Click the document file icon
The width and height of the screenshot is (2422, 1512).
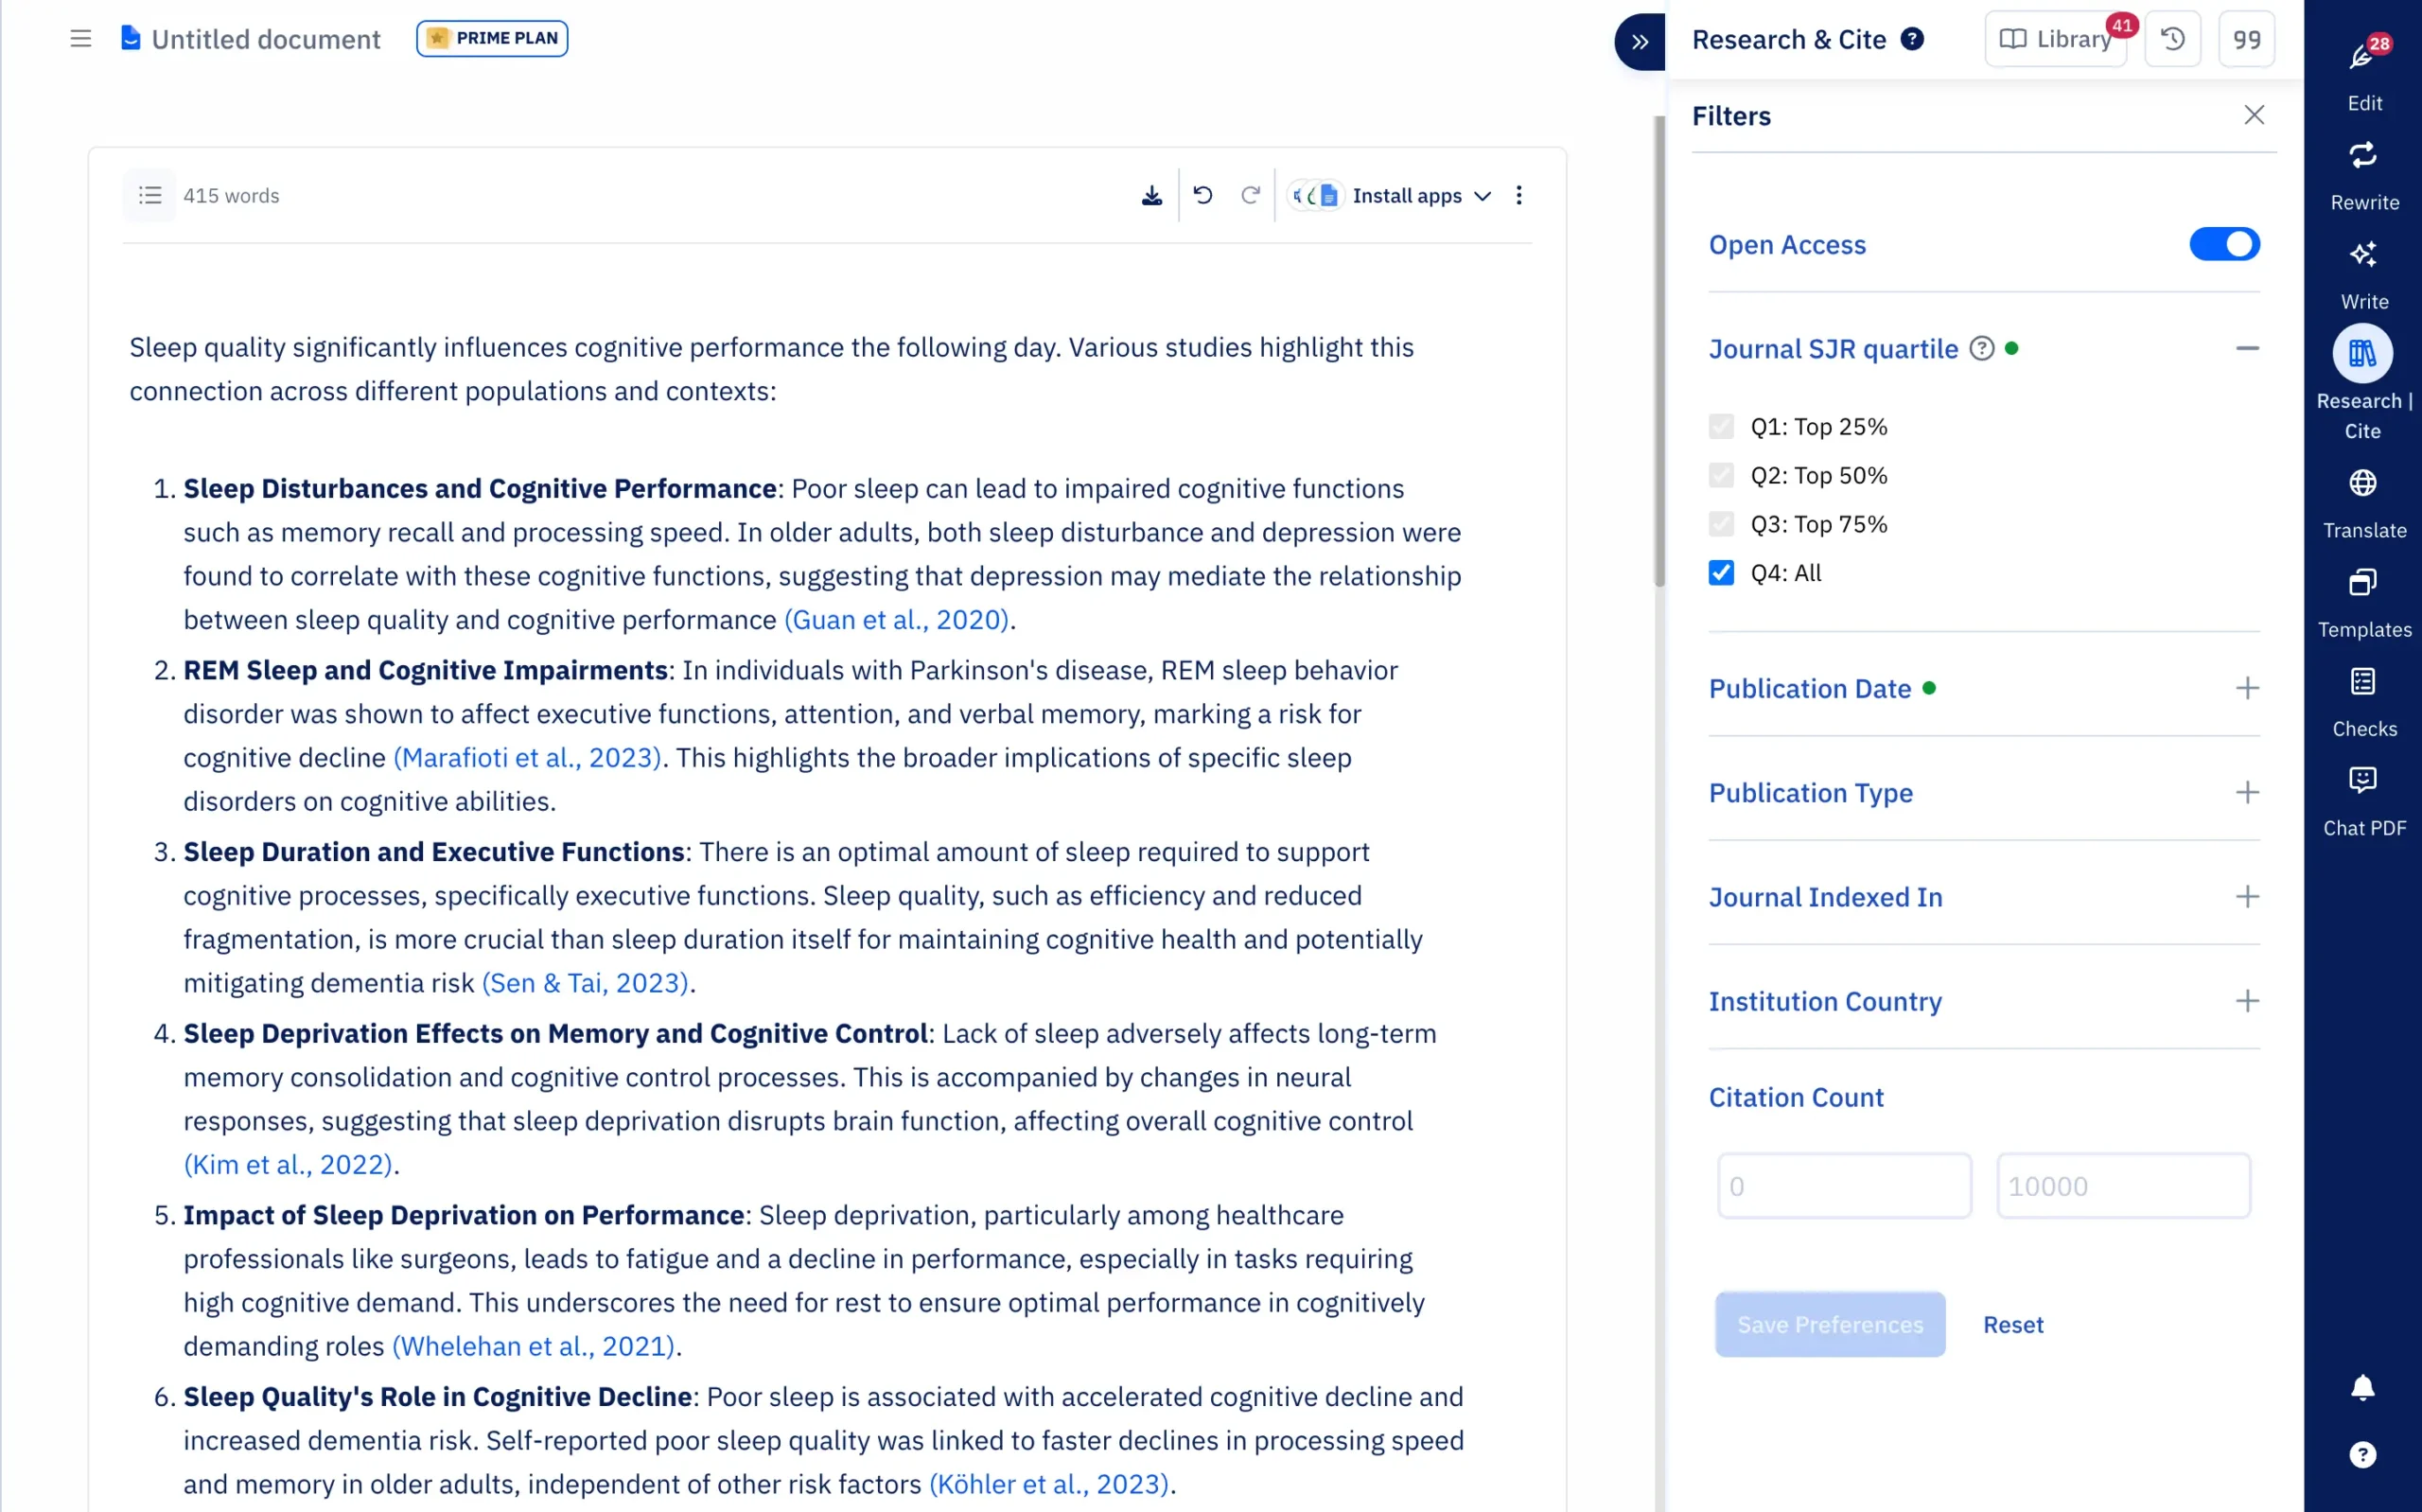click(130, 38)
